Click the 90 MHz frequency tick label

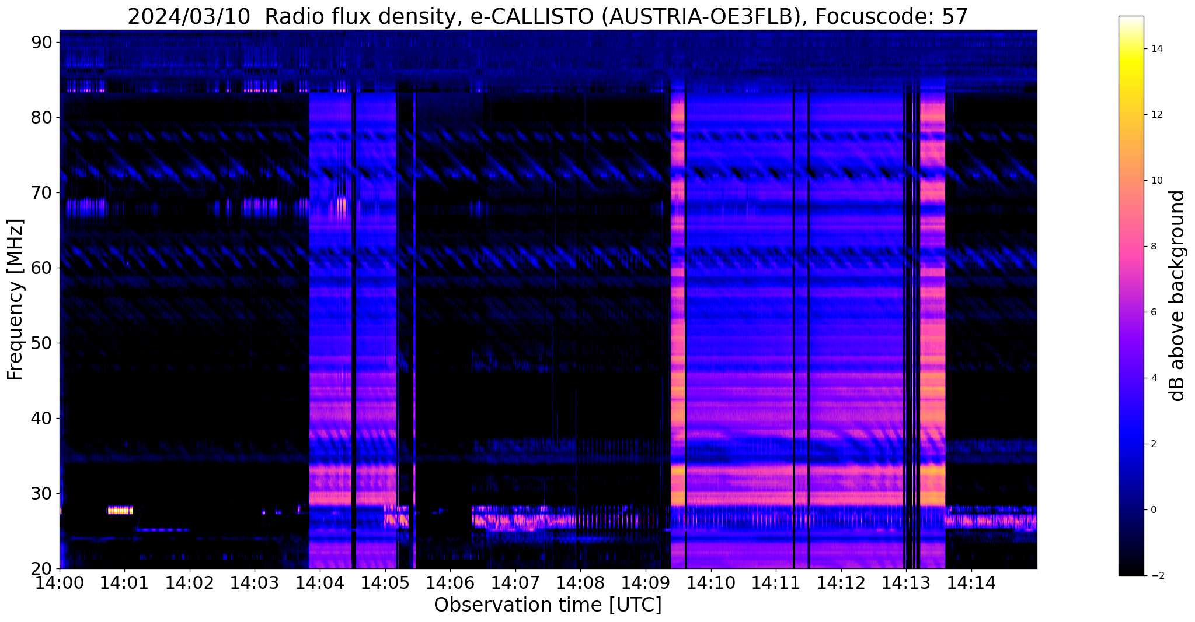pos(43,43)
